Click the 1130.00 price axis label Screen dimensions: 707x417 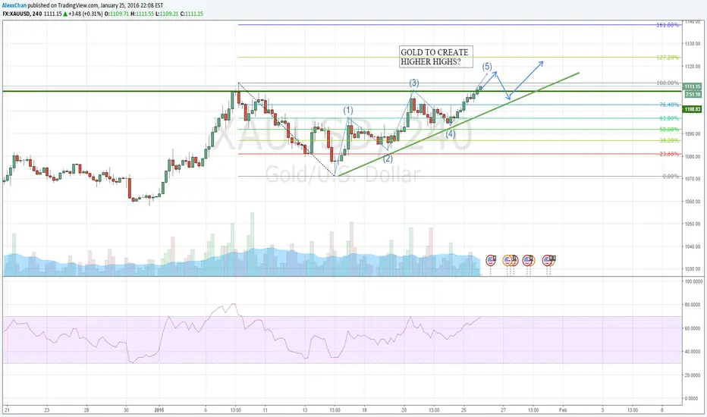[692, 44]
